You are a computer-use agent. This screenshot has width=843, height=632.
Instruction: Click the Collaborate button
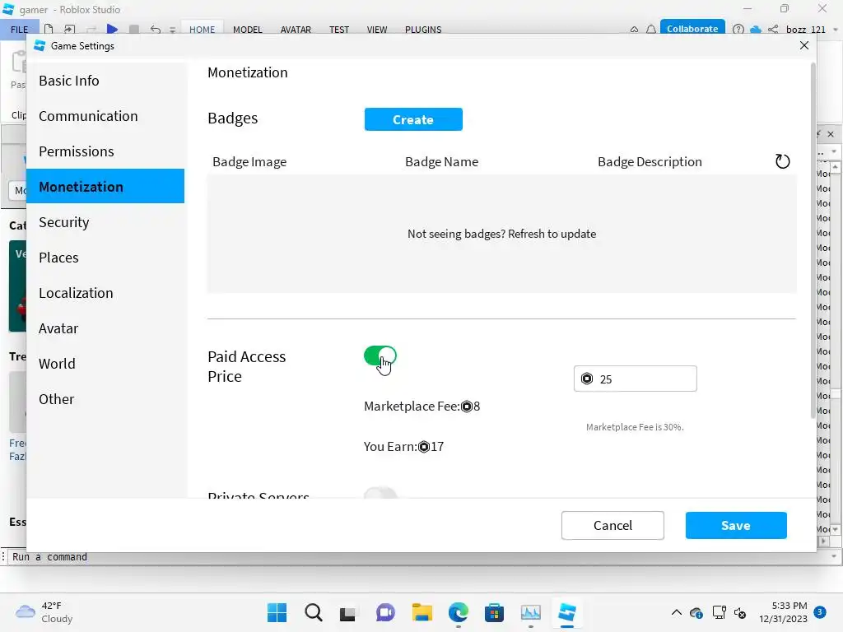pos(692,29)
